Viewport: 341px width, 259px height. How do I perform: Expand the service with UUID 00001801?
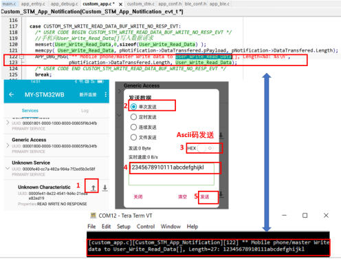(8, 123)
